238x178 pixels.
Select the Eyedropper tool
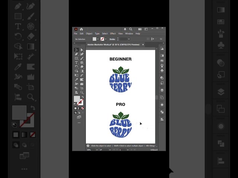(x=76, y=80)
